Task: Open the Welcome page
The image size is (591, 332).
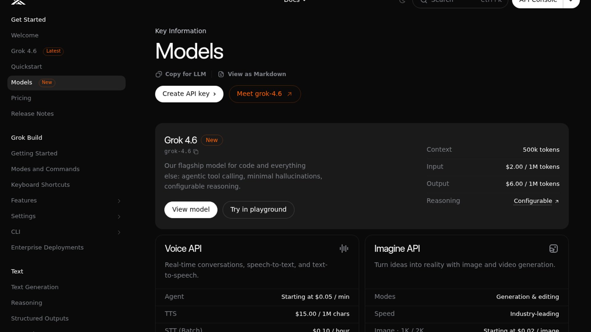Action: (x=25, y=35)
